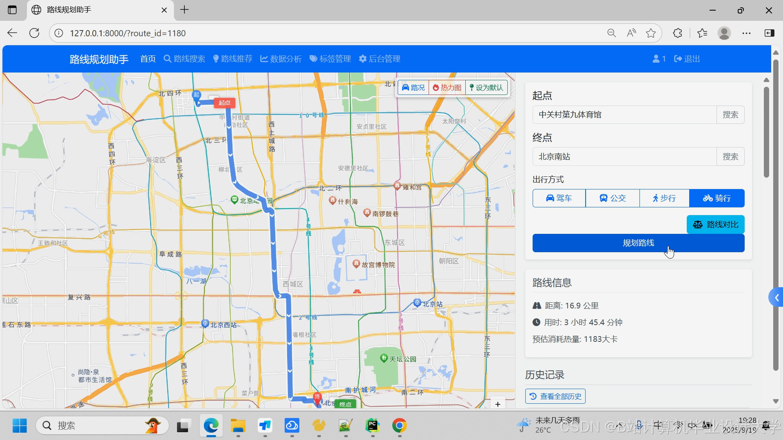This screenshot has height=440, width=783.
Task: Open 标签管理 tag management page
Action: click(330, 59)
